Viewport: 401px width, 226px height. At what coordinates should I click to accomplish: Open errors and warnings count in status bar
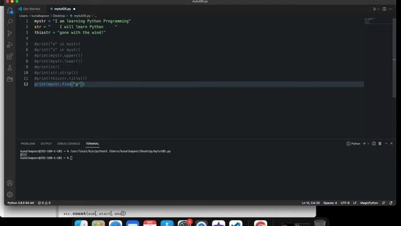tap(44, 203)
